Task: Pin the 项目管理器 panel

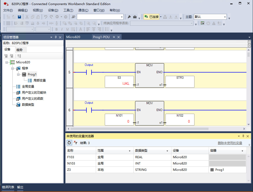Action: tap(56, 37)
